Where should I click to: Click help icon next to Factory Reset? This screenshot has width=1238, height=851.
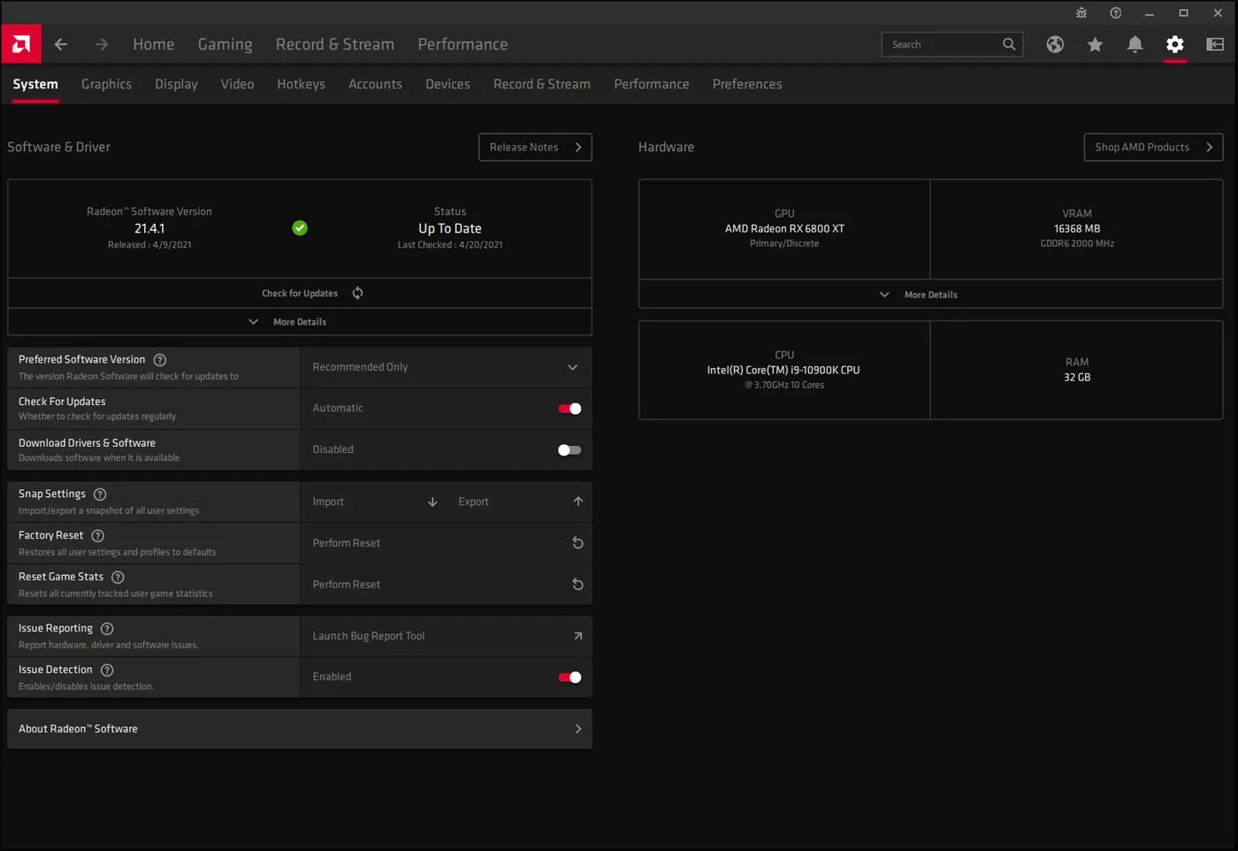98,536
